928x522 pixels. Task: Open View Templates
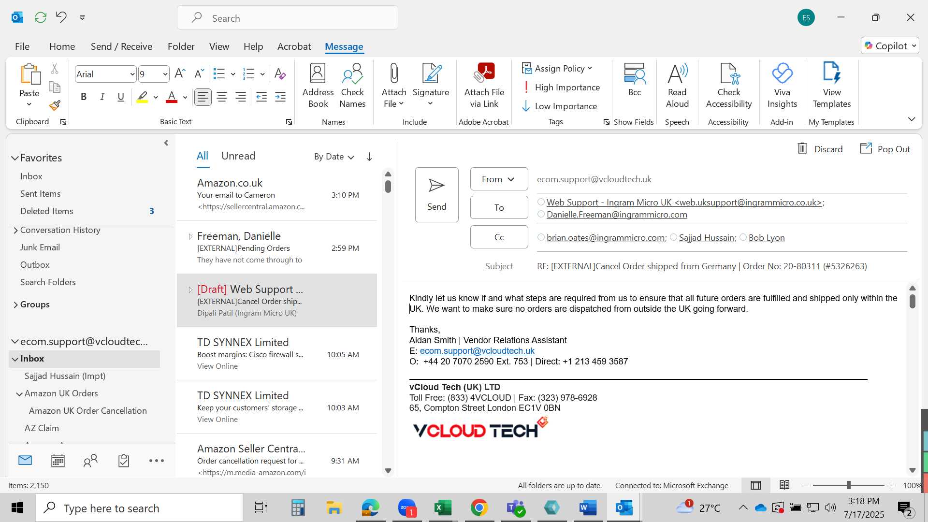click(831, 86)
